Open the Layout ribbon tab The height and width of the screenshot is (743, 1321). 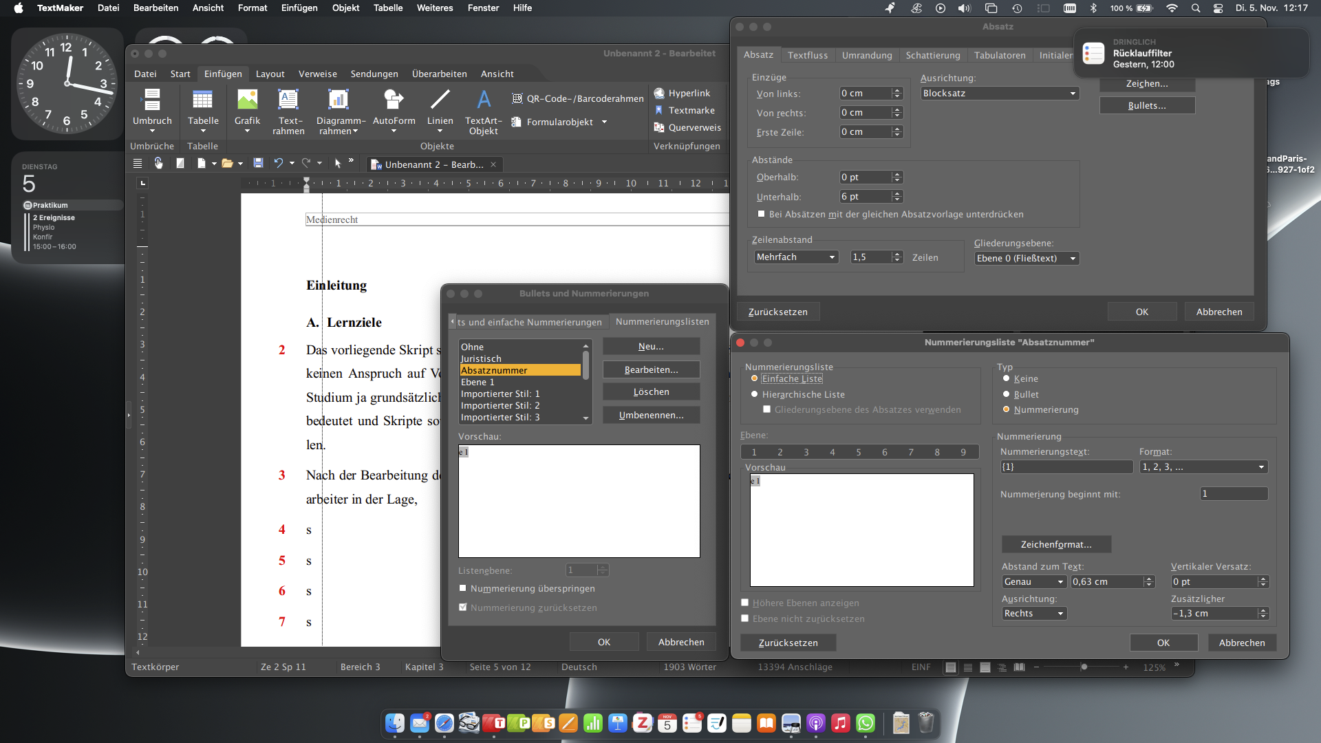[x=270, y=74]
